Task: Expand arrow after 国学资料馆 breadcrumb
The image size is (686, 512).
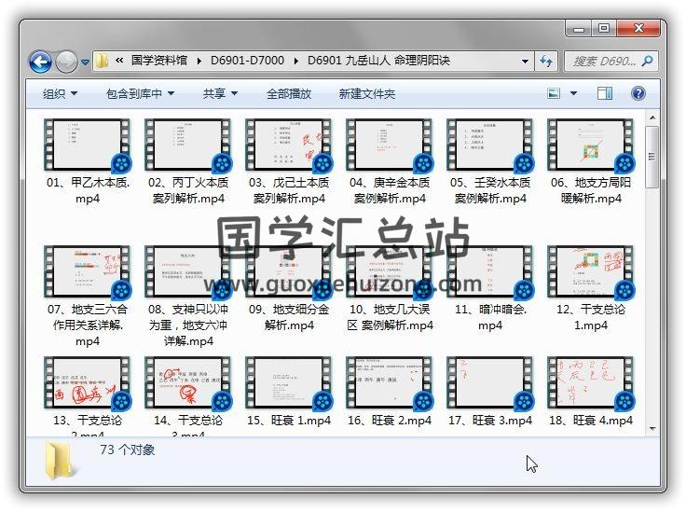Action: (199, 61)
